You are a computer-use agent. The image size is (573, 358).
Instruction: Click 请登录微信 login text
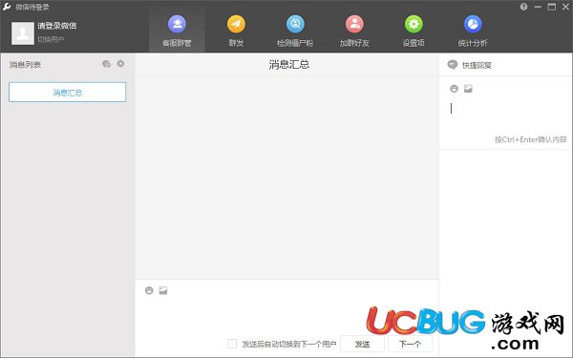click(57, 26)
